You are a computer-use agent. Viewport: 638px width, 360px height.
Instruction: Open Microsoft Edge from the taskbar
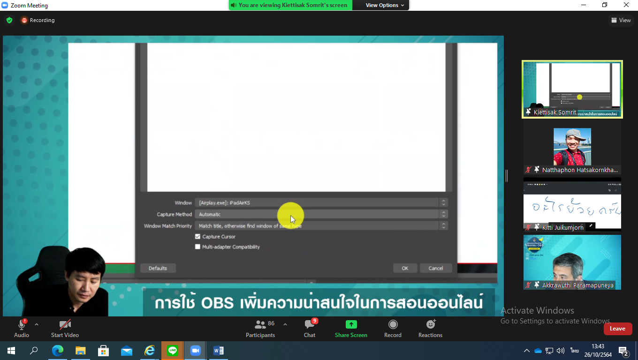coord(57,351)
